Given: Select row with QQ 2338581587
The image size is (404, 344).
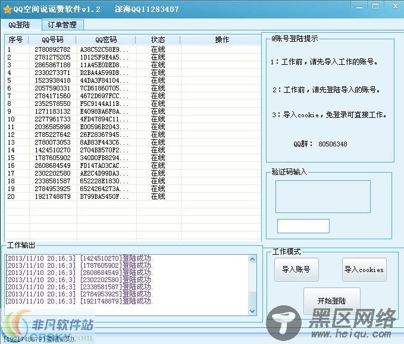Looking at the screenshot, I should 133,181.
